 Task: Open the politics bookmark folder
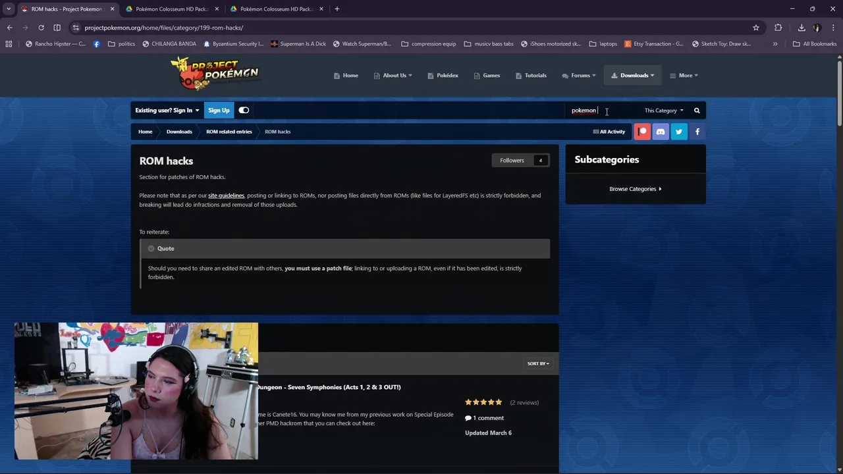[121, 44]
